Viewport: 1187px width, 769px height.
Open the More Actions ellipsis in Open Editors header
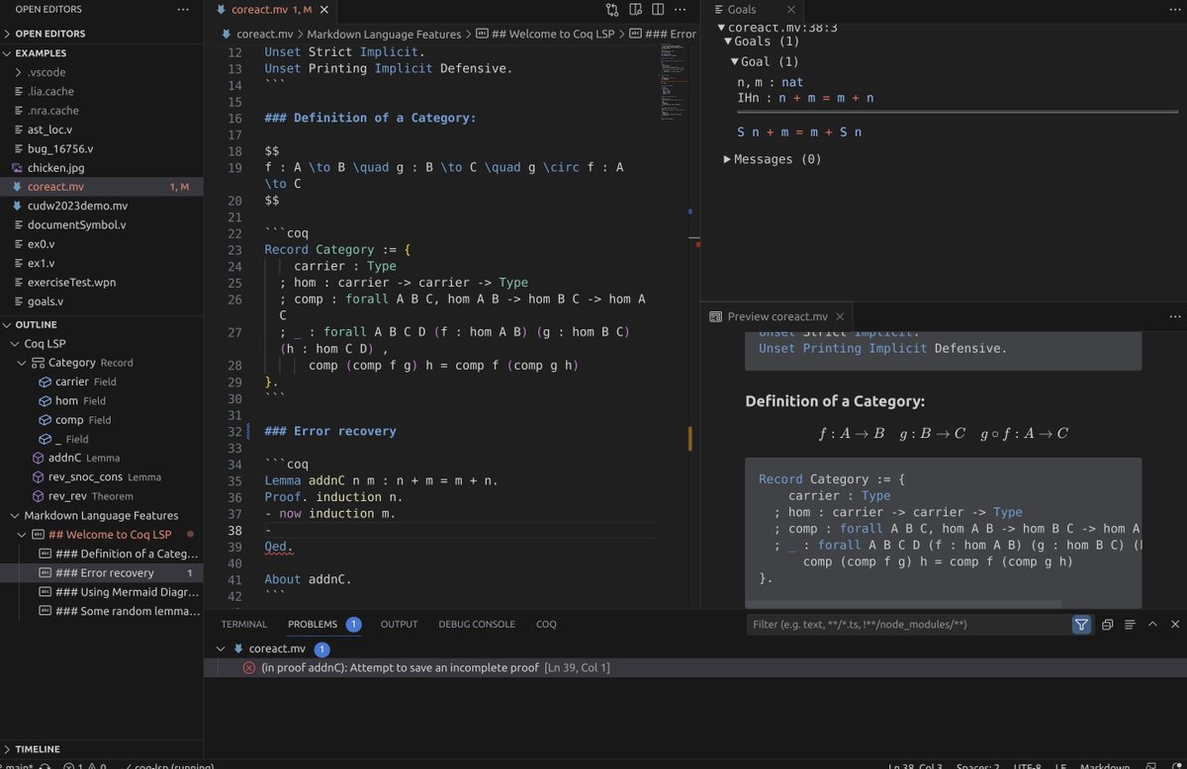[181, 9]
